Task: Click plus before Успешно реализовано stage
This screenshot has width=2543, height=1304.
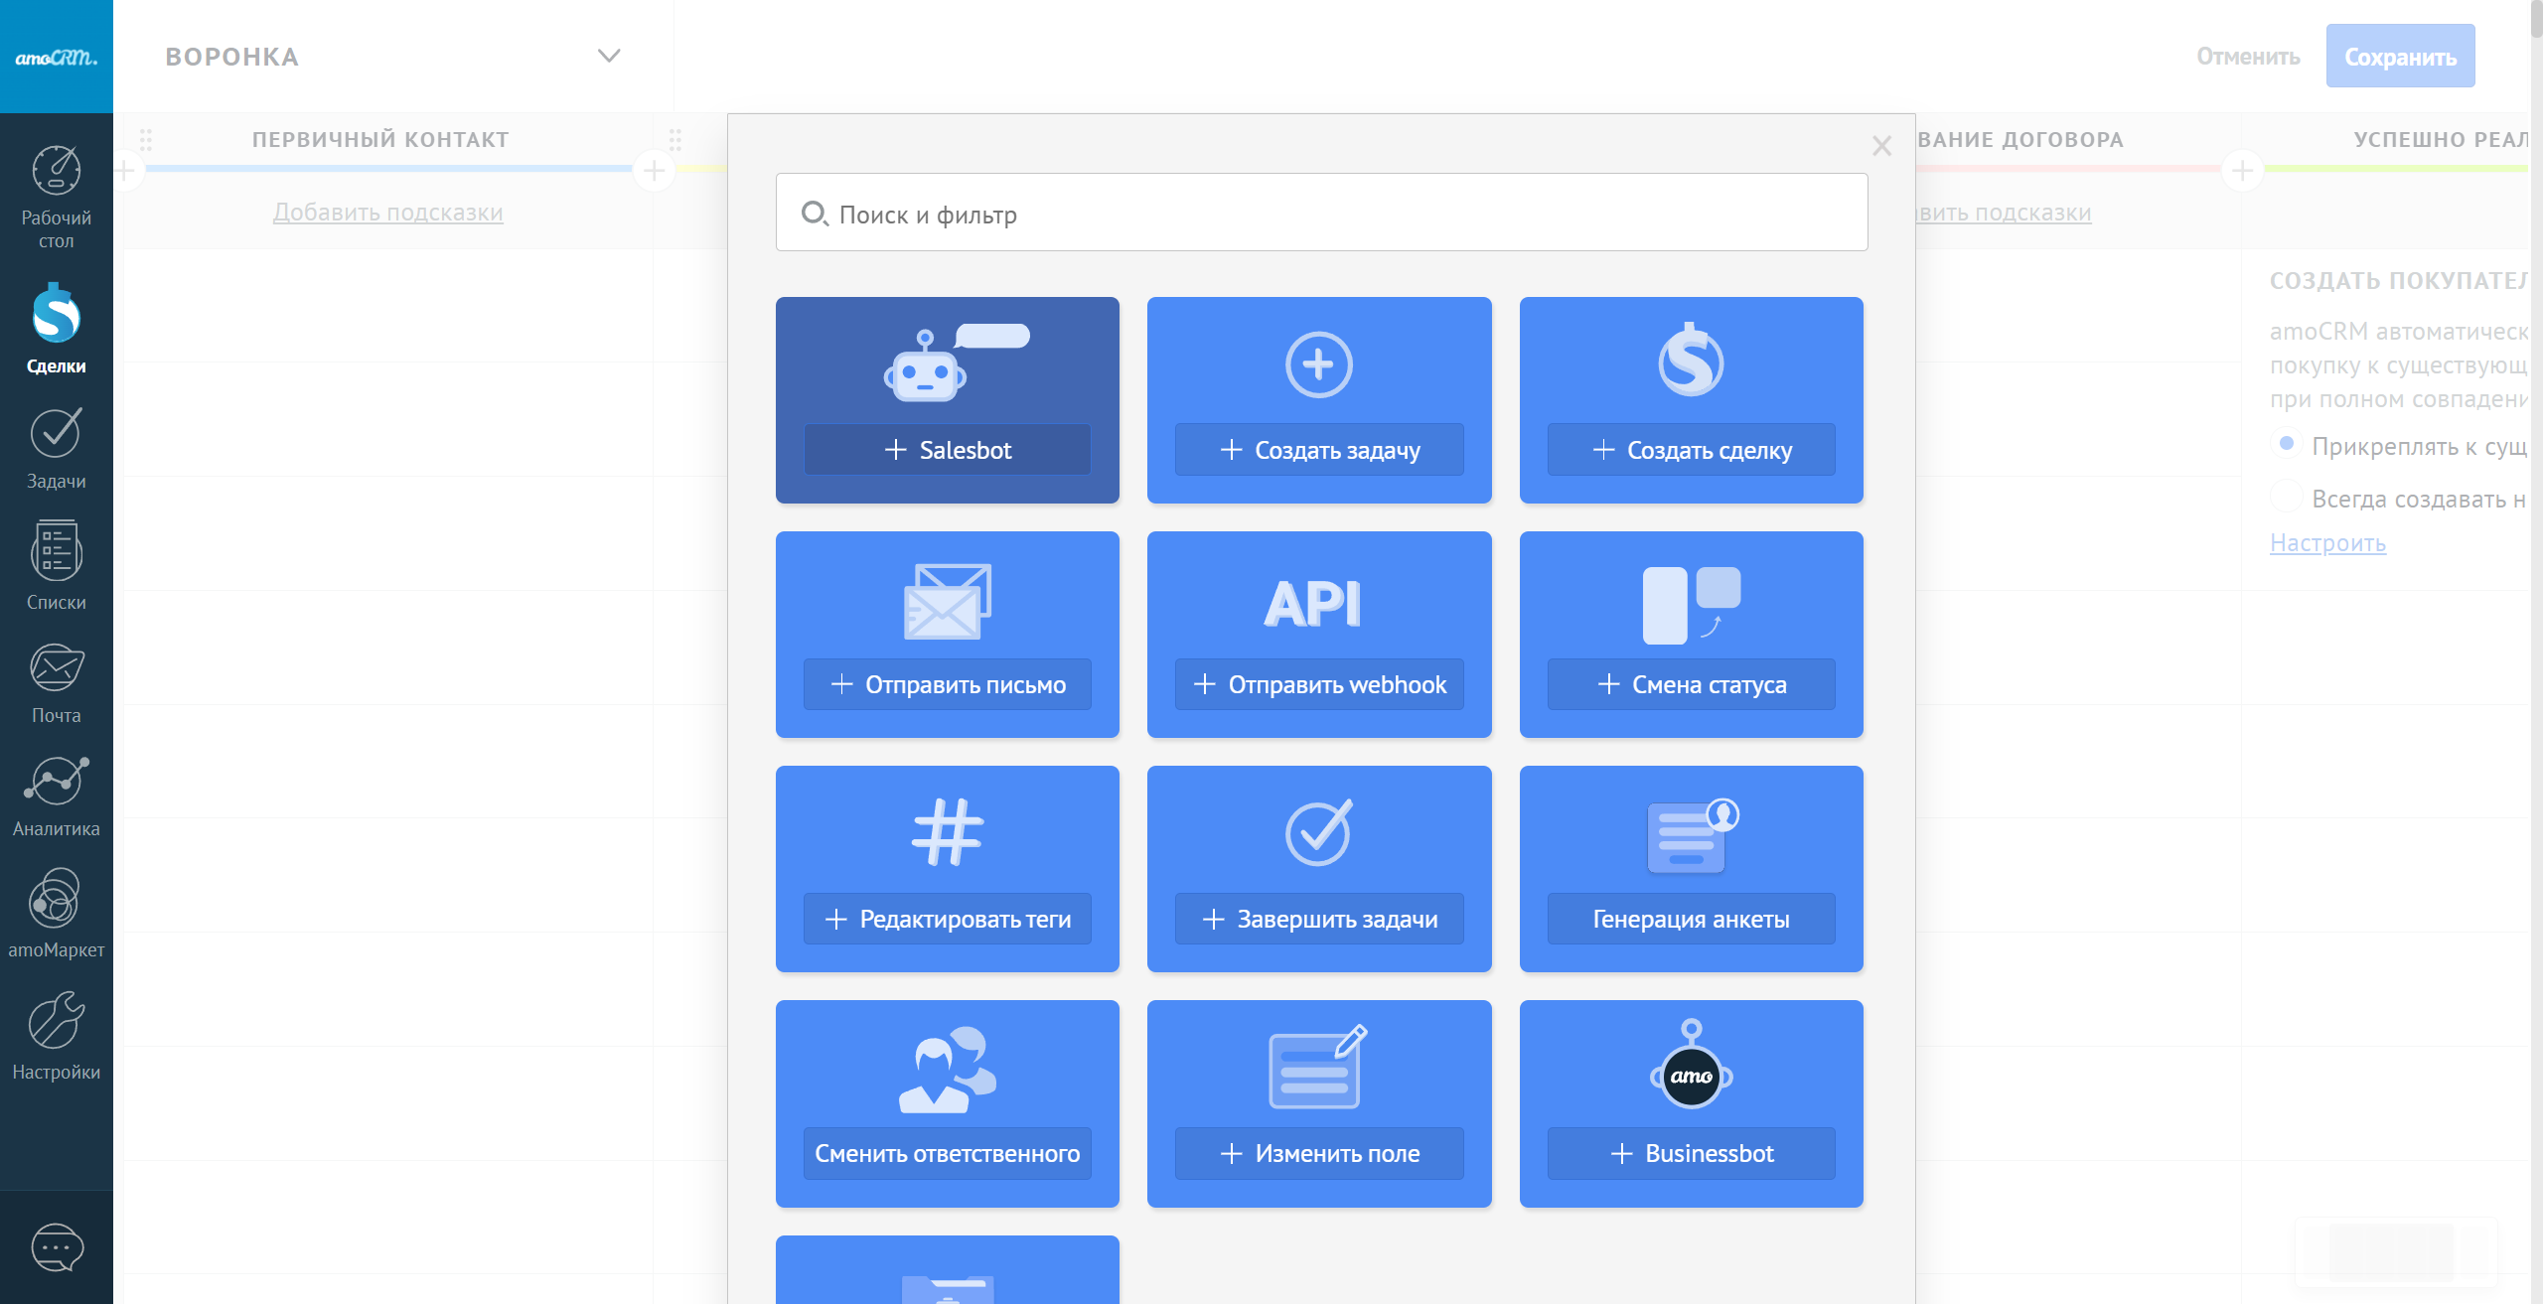Action: click(x=2242, y=171)
